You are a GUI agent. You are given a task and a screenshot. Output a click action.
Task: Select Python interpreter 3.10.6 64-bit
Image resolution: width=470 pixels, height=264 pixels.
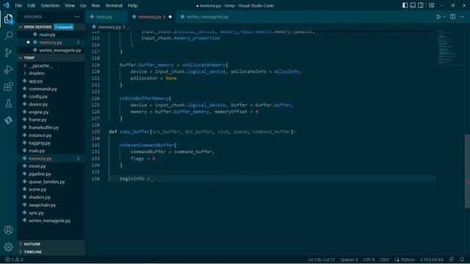pyautogui.click(x=432, y=260)
